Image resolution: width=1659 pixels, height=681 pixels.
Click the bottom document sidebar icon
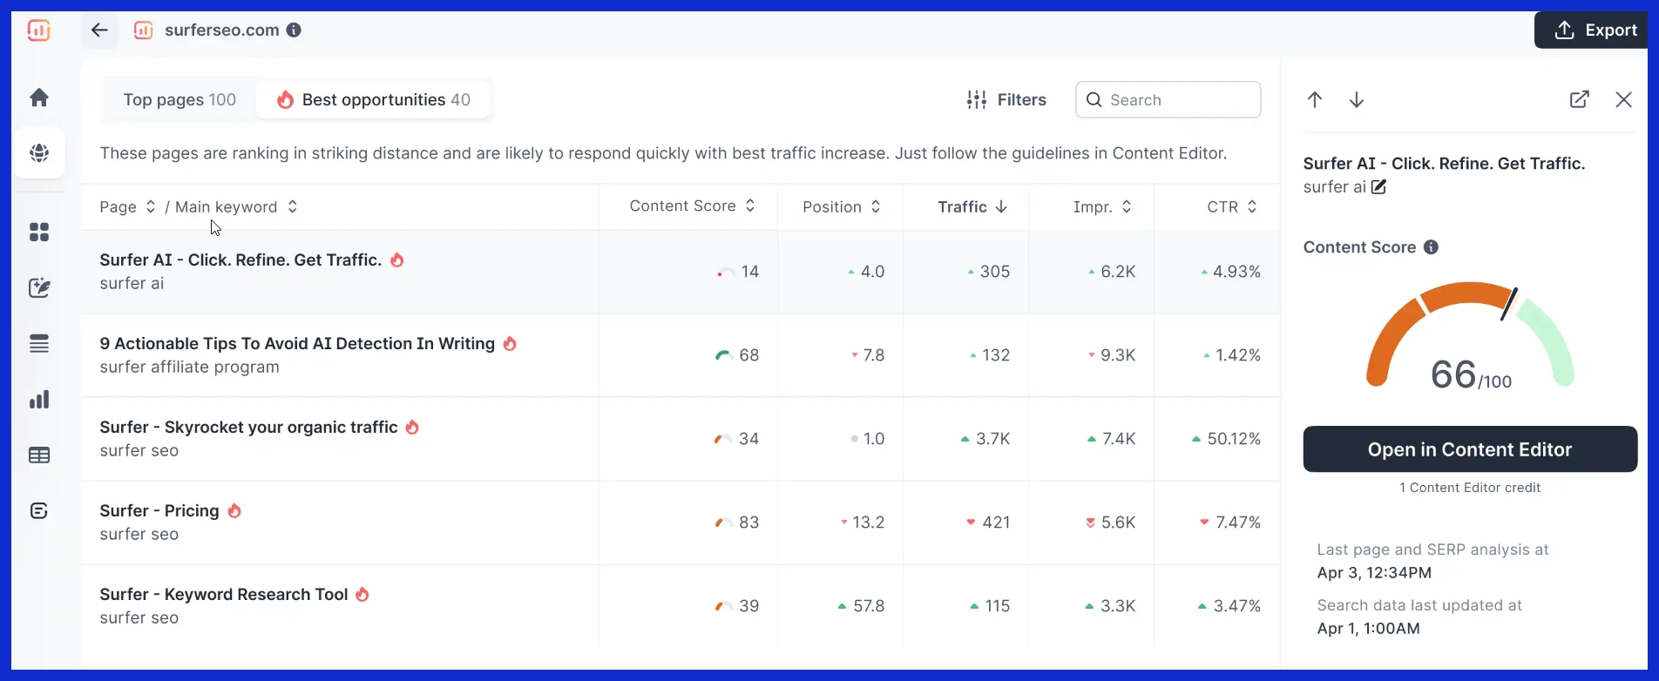pos(39,511)
